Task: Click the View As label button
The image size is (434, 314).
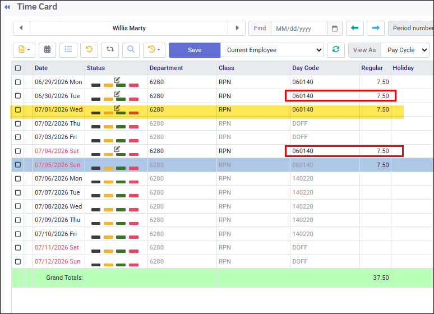Action: coord(364,50)
